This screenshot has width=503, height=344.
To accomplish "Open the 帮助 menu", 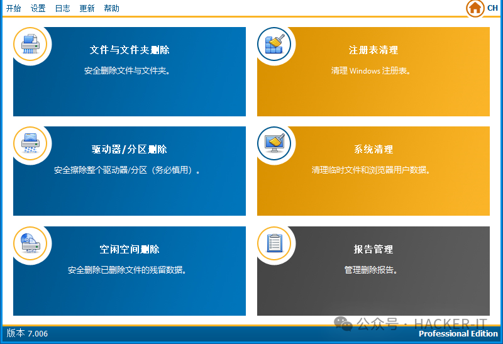I will 111,8.
